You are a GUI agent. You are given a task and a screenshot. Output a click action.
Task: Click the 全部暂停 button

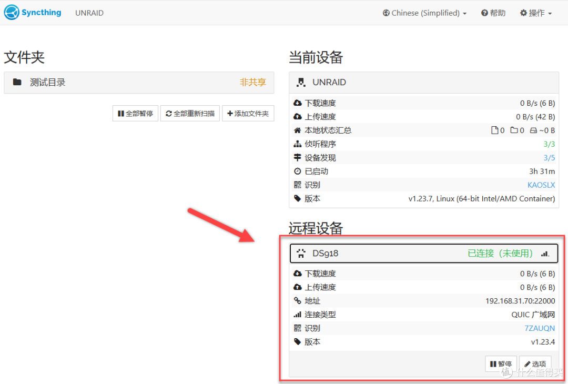[135, 114]
